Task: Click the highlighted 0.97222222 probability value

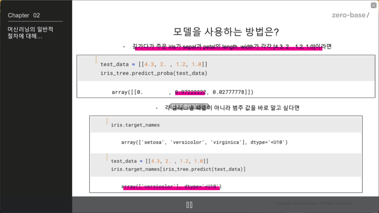Action: pos(190,92)
